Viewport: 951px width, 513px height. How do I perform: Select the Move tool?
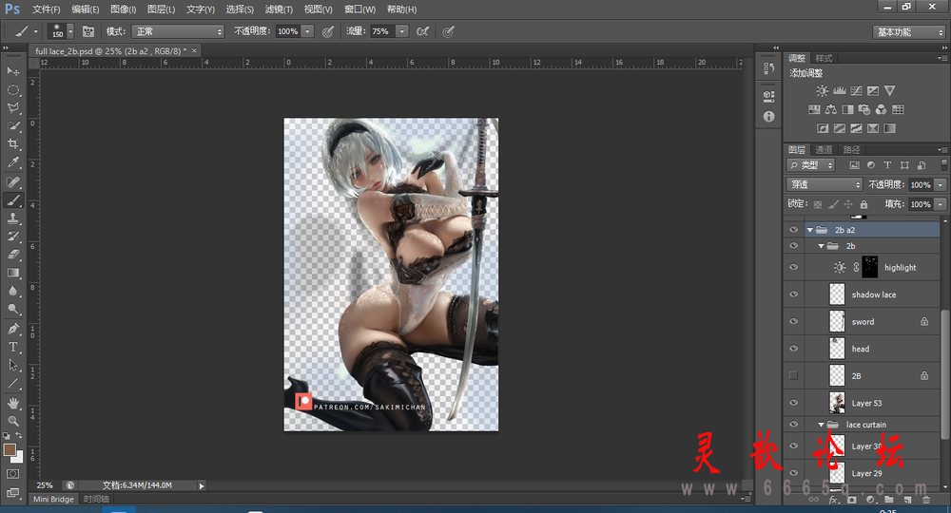12,71
